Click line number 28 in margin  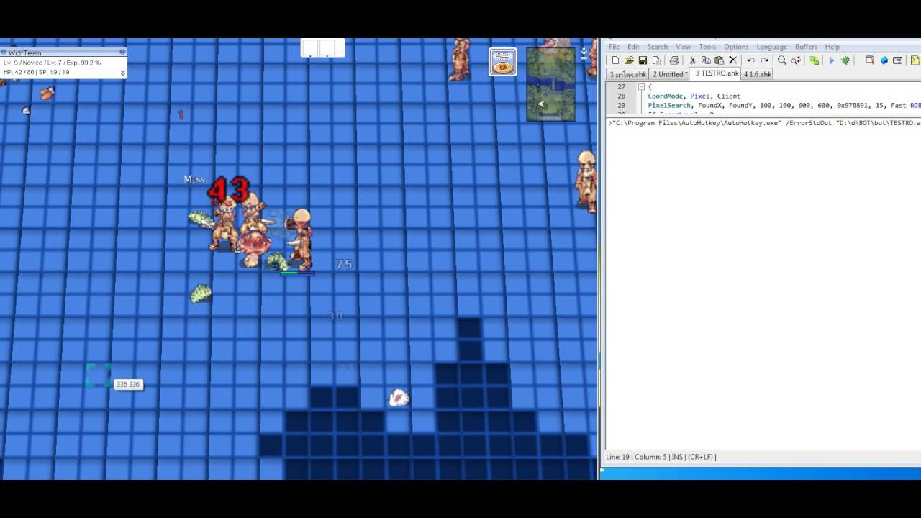pos(621,96)
